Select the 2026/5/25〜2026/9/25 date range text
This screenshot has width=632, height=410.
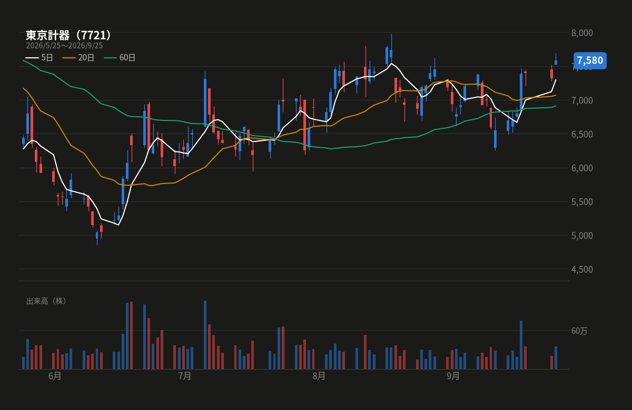tap(64, 46)
